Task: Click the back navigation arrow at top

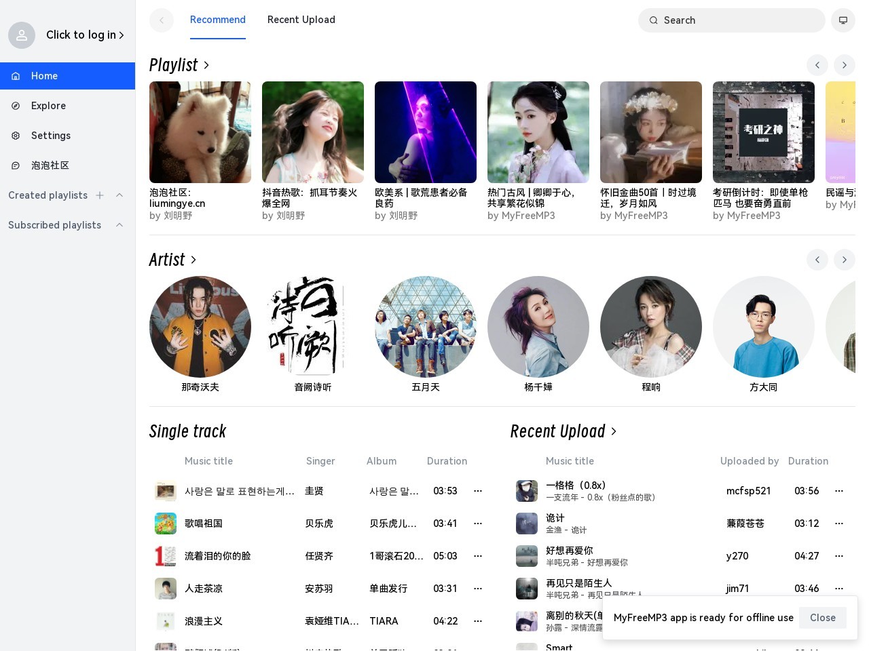Action: [162, 20]
